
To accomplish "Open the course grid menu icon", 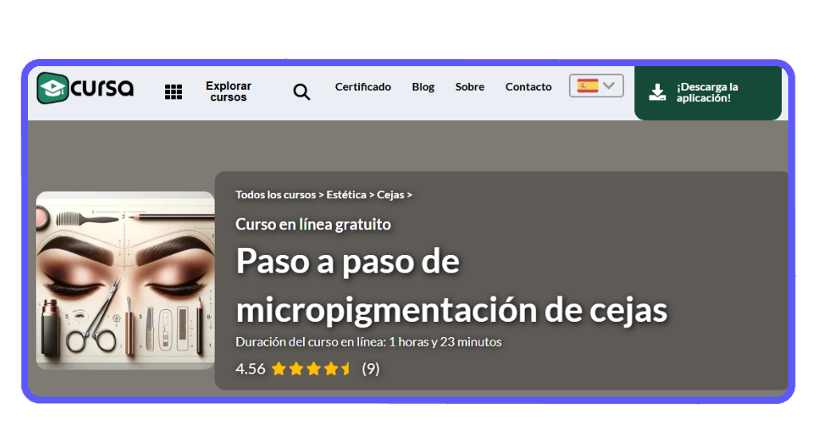I will pos(173,92).
